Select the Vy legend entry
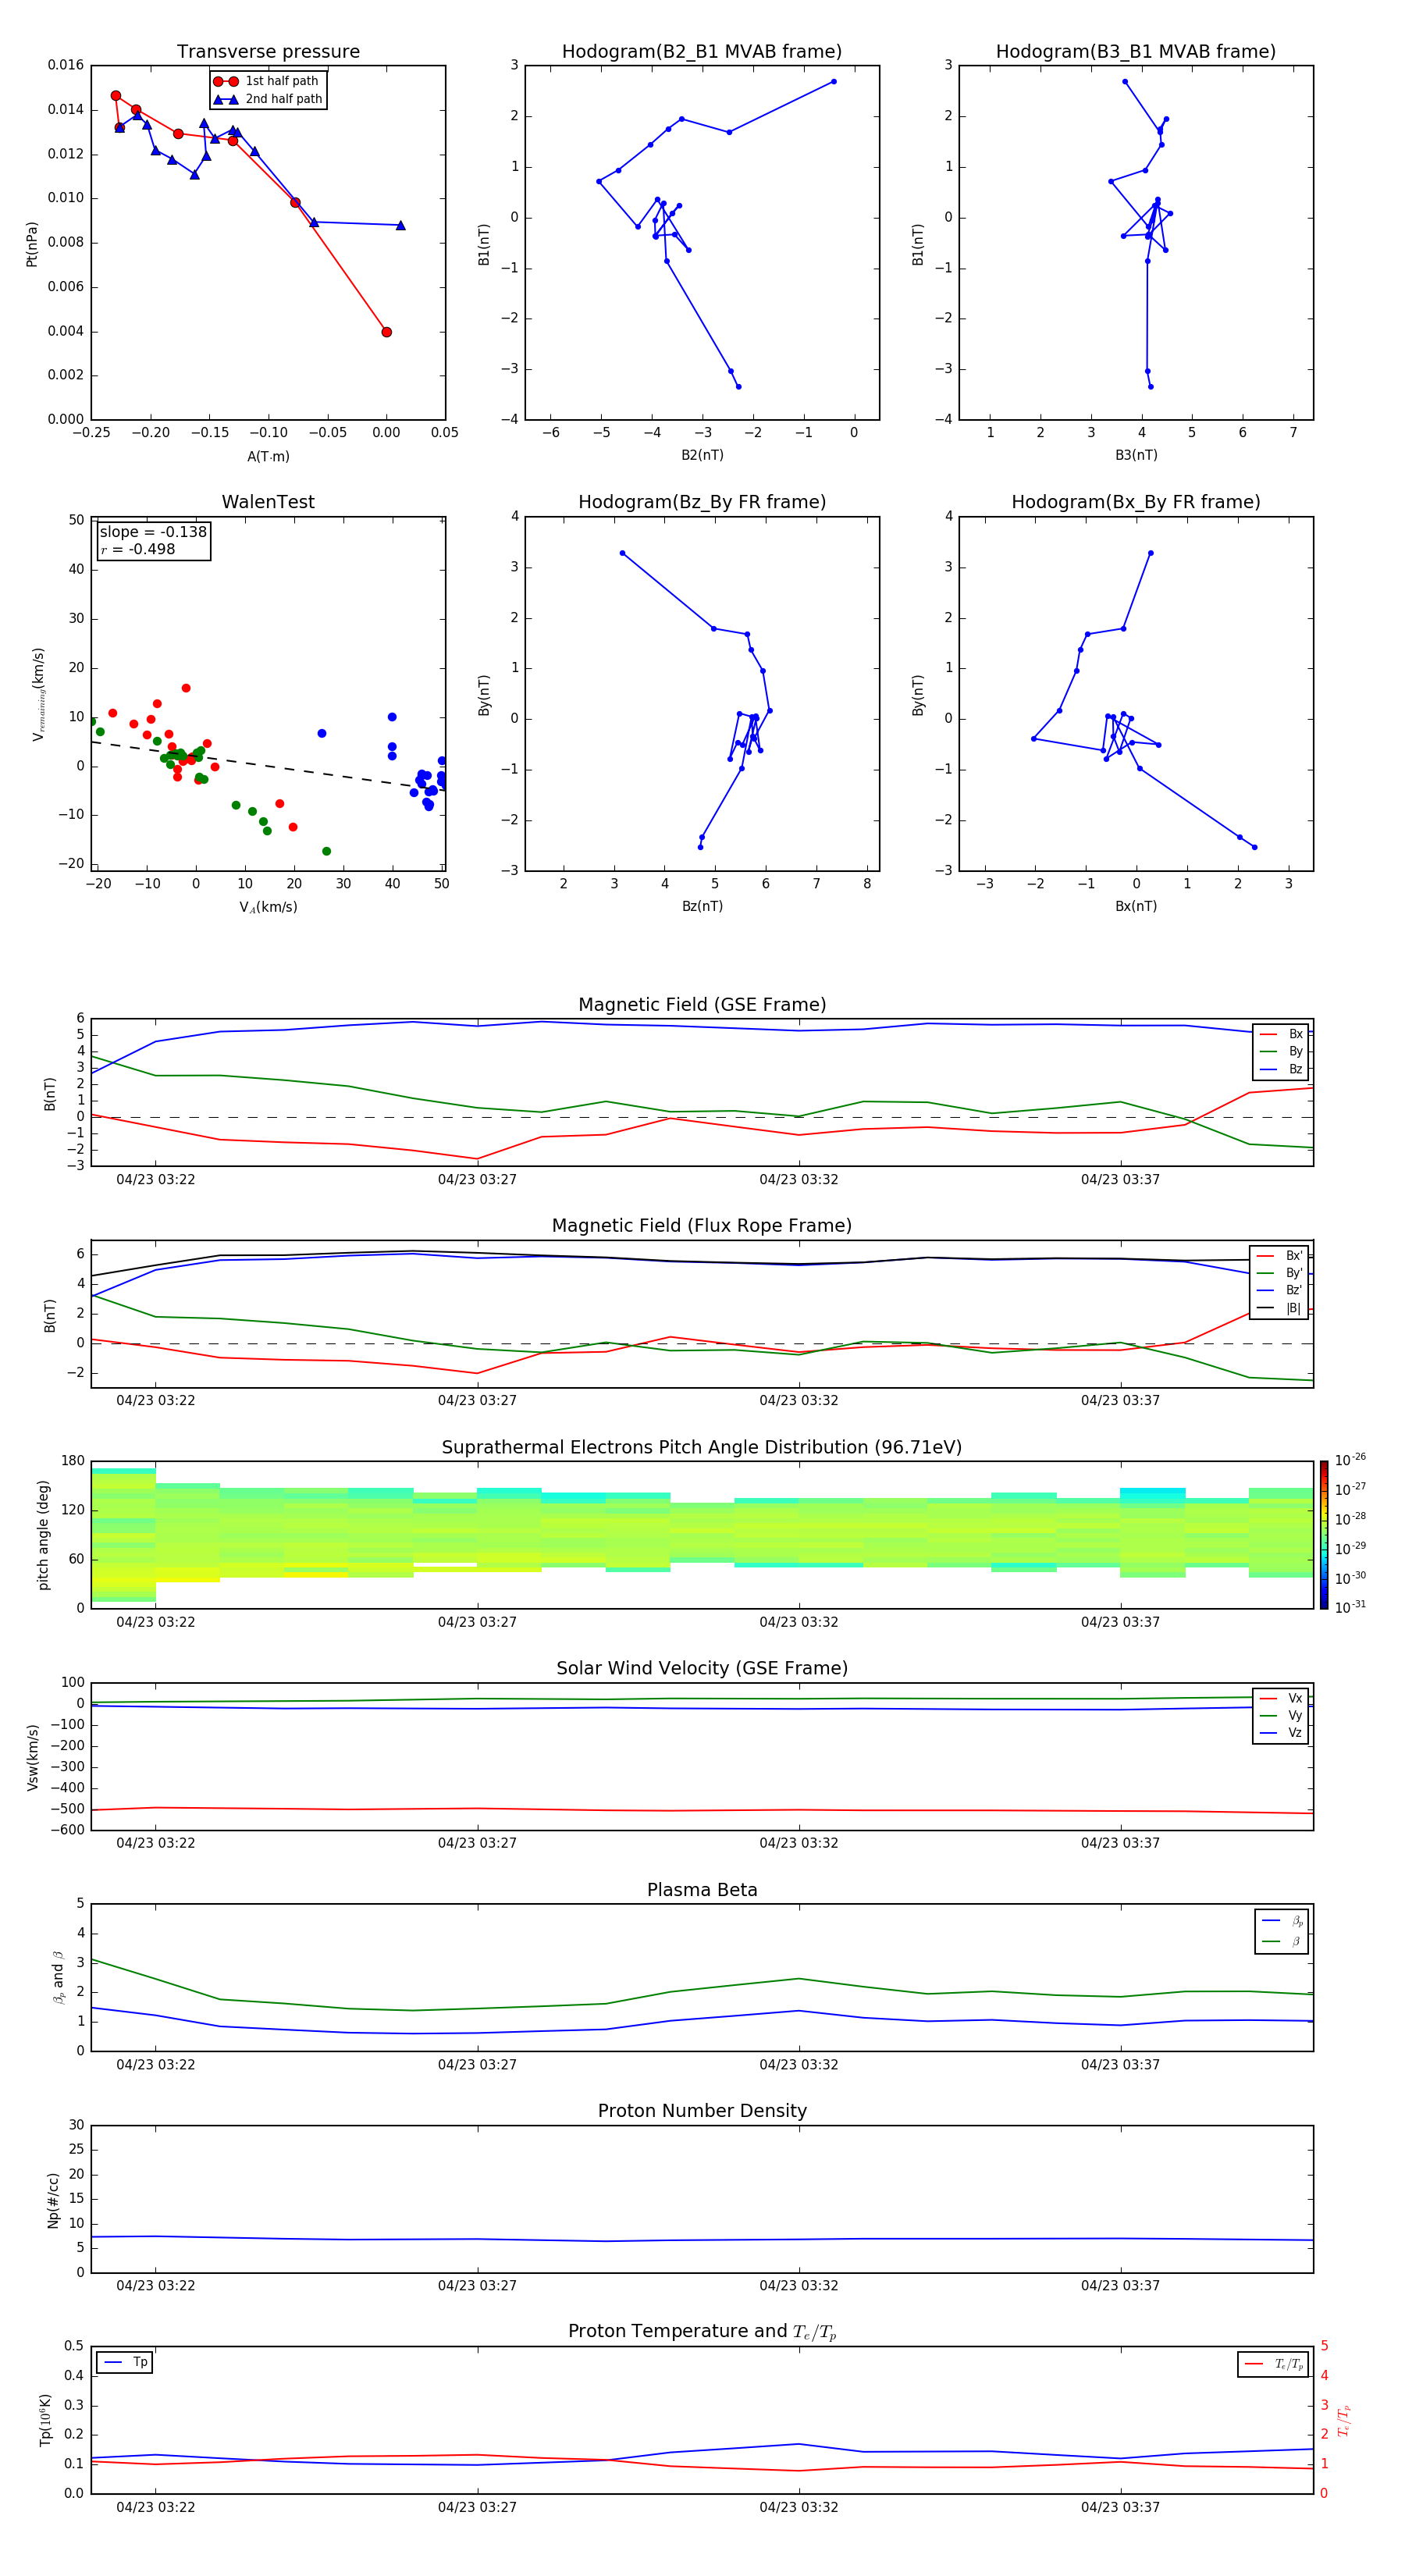This screenshot has height=2576, width=1405. coord(1281,1715)
